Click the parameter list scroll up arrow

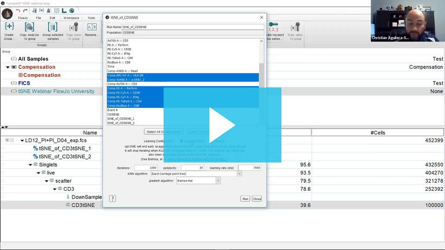pyautogui.click(x=261, y=41)
